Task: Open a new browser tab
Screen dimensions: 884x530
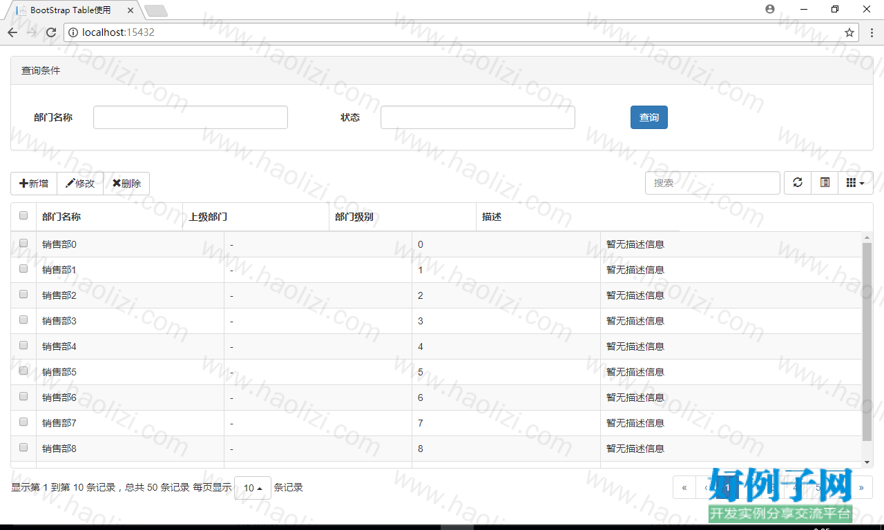Action: (x=156, y=10)
